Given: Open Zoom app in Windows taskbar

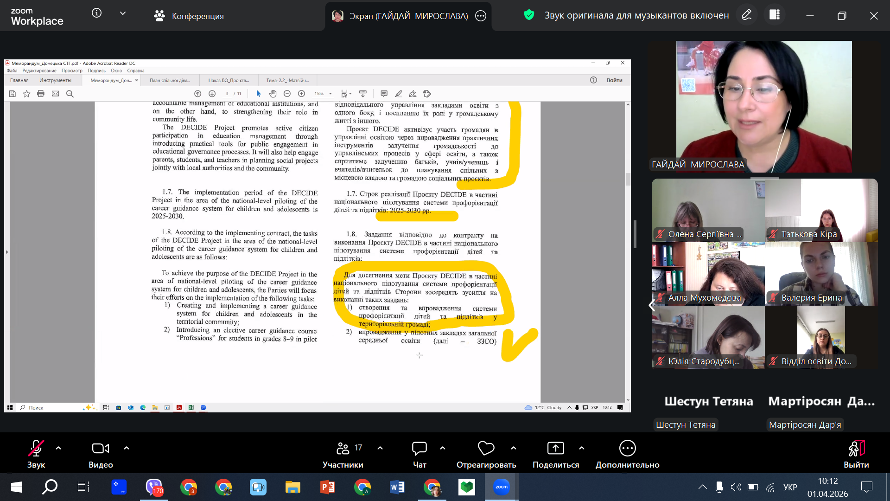Looking at the screenshot, I should click(x=501, y=487).
